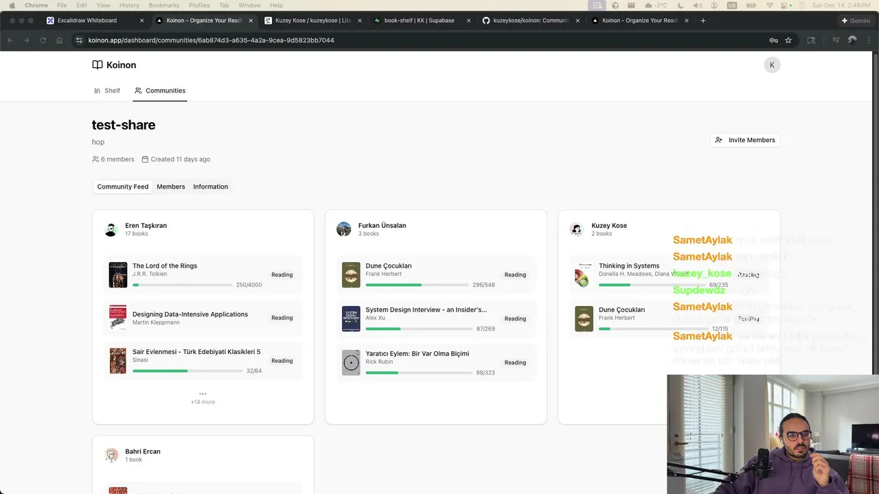Screen dimensions: 879x494
Task: Click the Furkan Ünsalan name
Action: tap(382, 226)
